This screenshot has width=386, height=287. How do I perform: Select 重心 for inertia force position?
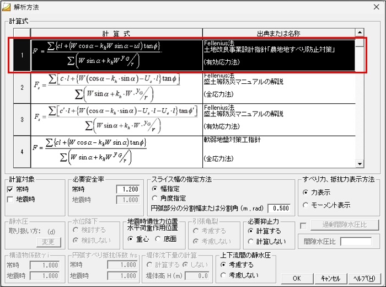pos(131,239)
